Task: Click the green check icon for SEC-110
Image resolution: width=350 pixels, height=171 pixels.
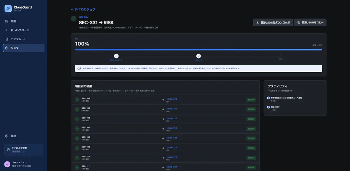Action: point(77,158)
